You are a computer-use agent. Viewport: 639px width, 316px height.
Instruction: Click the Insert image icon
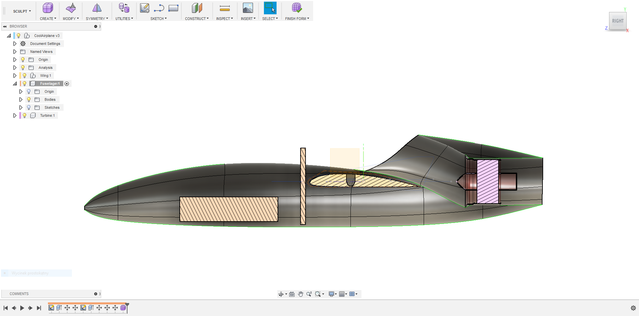(x=248, y=8)
